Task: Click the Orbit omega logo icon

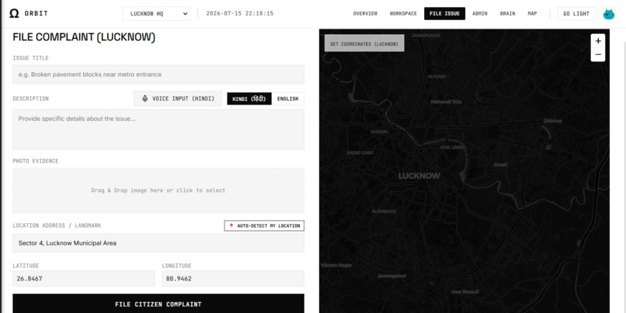Action: tap(14, 13)
